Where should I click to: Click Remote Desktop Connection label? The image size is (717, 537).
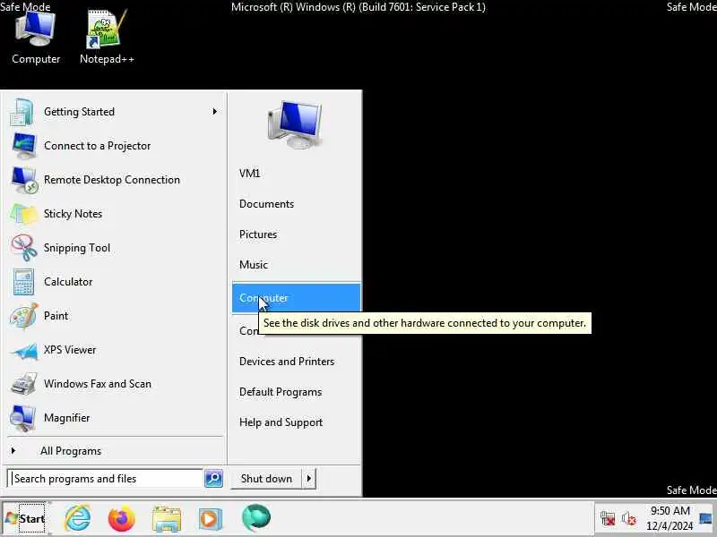[x=111, y=180]
